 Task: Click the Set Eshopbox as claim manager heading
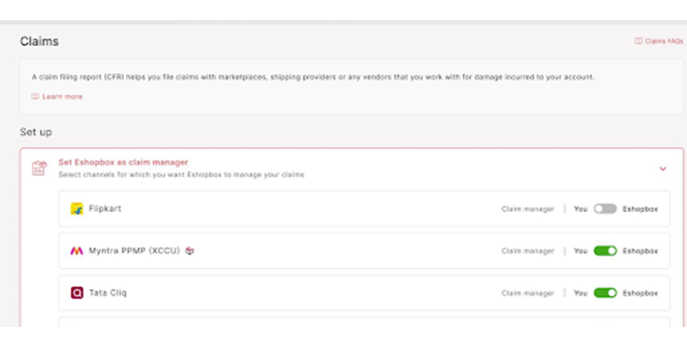click(x=123, y=163)
